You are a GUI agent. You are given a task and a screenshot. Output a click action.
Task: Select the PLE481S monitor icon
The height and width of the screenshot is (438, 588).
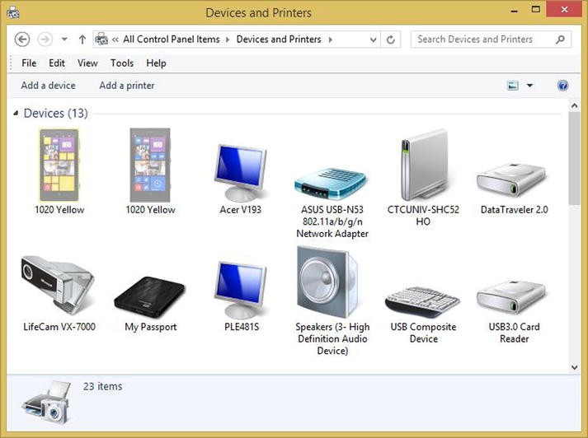pyautogui.click(x=241, y=290)
